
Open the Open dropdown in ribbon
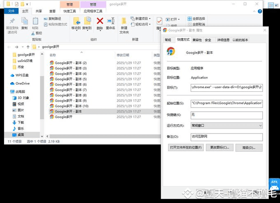tap(173, 19)
